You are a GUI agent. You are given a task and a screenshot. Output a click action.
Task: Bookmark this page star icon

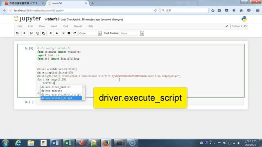[x=213, y=11]
